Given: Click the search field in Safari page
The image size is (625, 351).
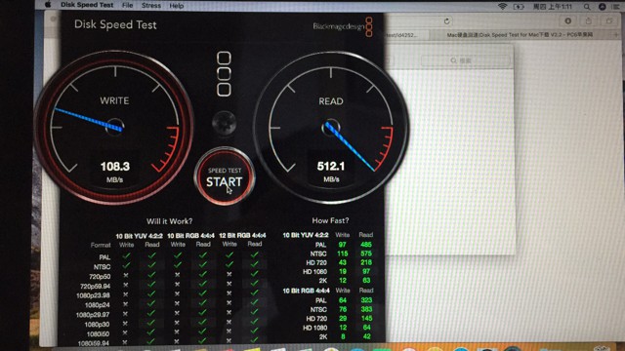Looking at the screenshot, I should pos(465,60).
